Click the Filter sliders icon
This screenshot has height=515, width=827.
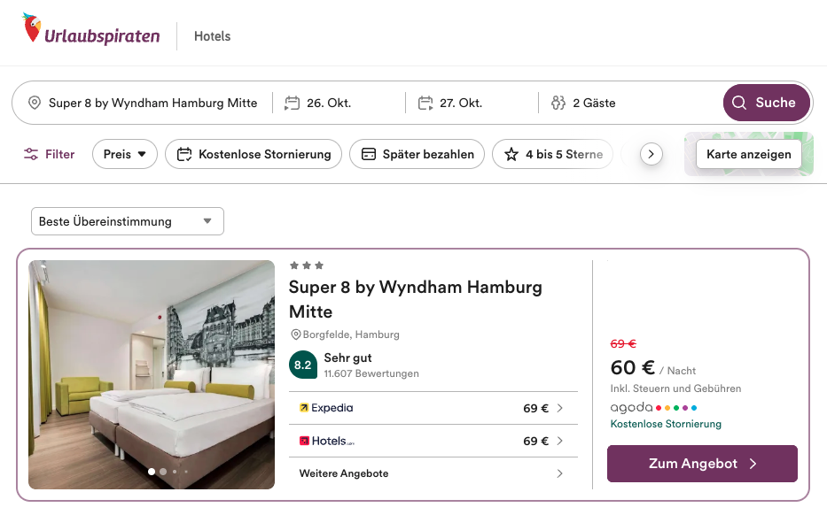coord(32,154)
